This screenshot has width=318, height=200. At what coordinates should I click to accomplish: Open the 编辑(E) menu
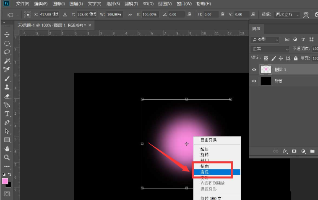[x=41, y=4]
